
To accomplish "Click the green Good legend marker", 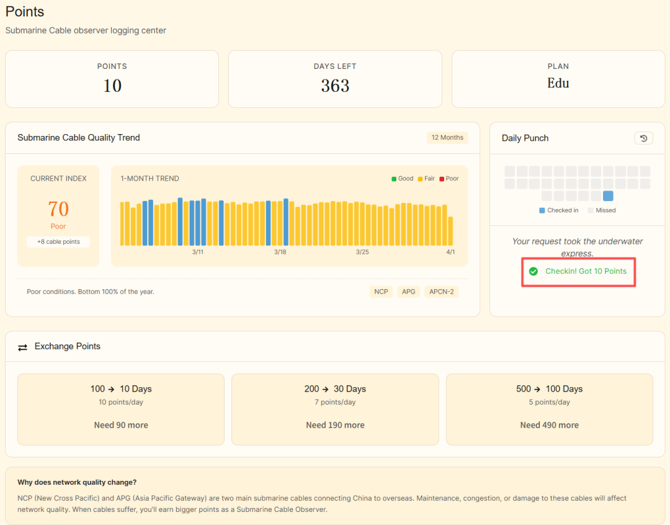I will click(x=394, y=179).
